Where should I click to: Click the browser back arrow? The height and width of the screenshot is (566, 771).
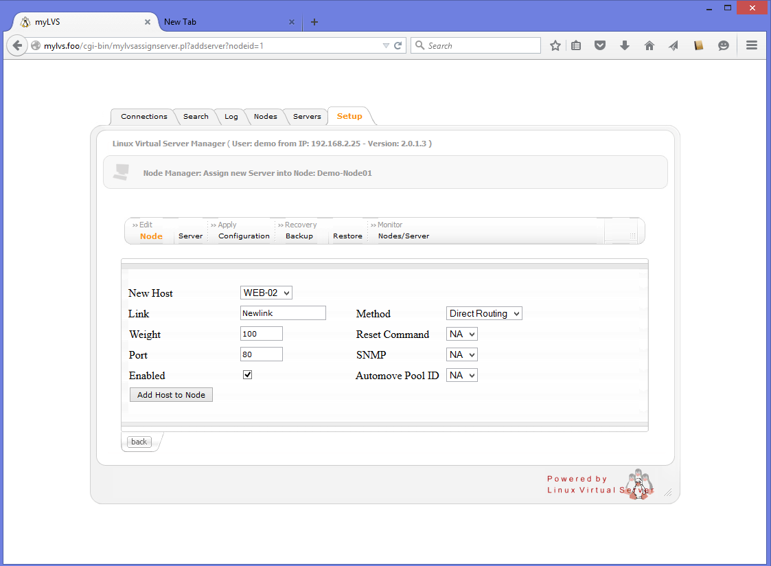coord(16,46)
